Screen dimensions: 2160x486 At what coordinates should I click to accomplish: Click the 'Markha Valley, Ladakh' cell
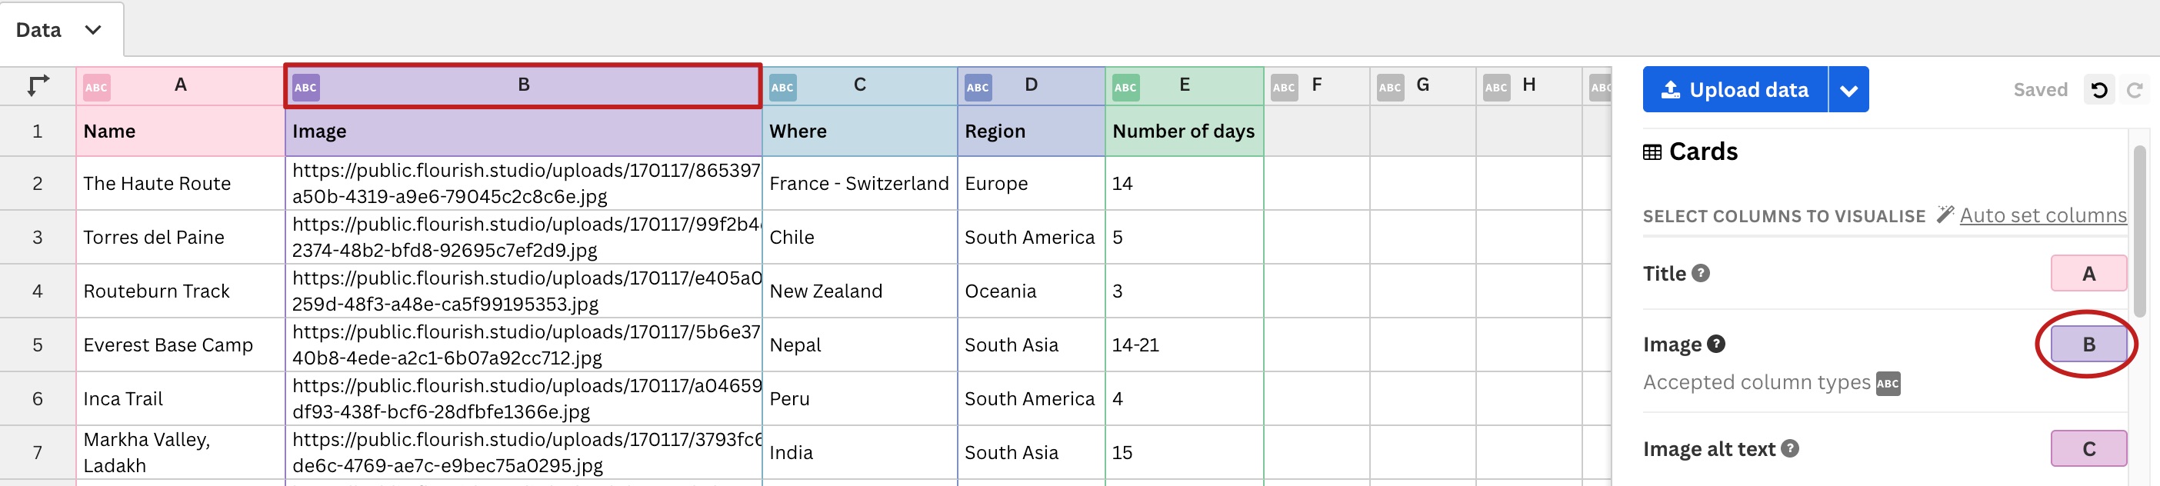180,452
